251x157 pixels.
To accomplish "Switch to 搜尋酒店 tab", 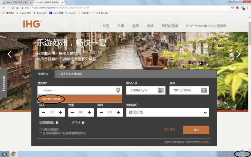I will [43, 74].
